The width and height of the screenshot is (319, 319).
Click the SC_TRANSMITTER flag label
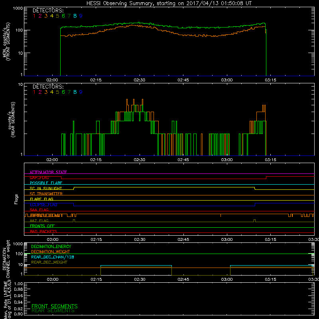point(46,194)
